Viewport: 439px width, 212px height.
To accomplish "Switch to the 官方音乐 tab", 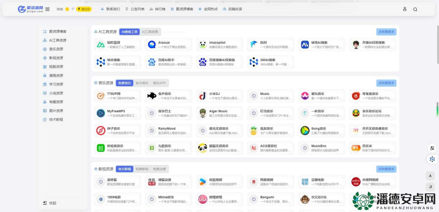I will pos(142,83).
